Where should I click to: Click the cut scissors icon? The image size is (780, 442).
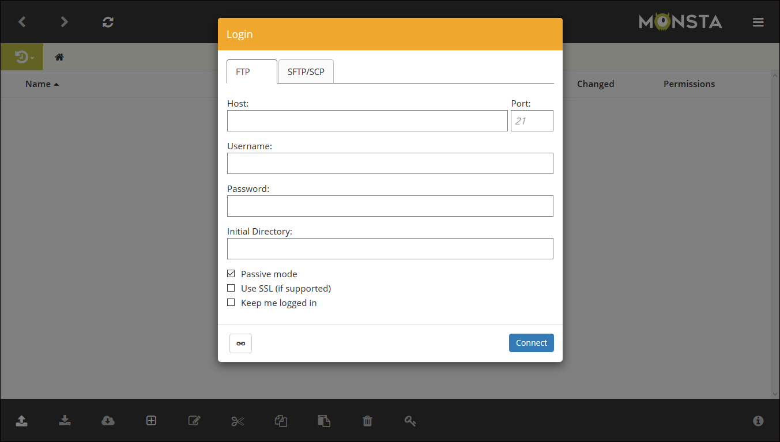point(238,421)
